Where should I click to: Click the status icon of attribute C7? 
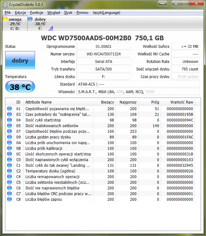9,194
